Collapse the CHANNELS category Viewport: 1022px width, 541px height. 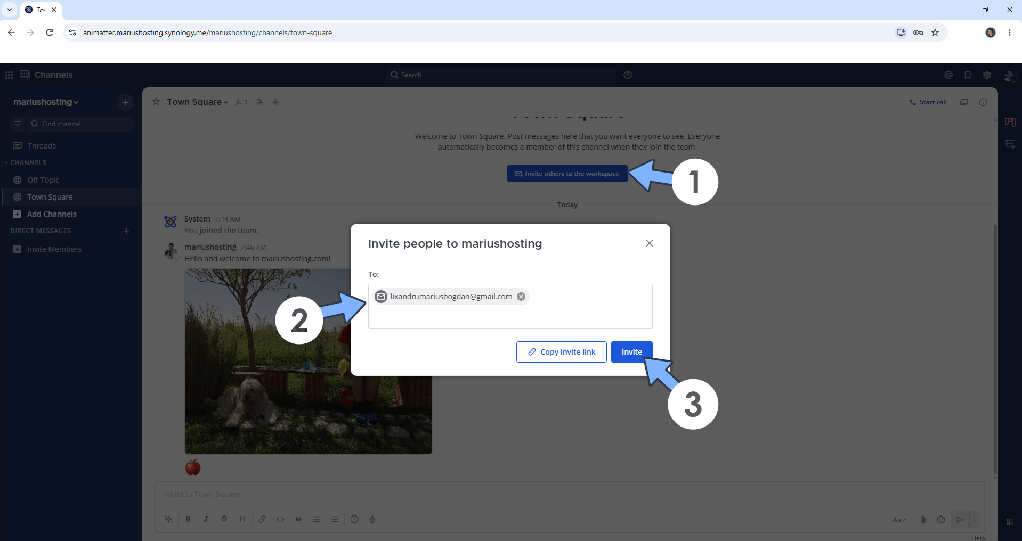26,163
